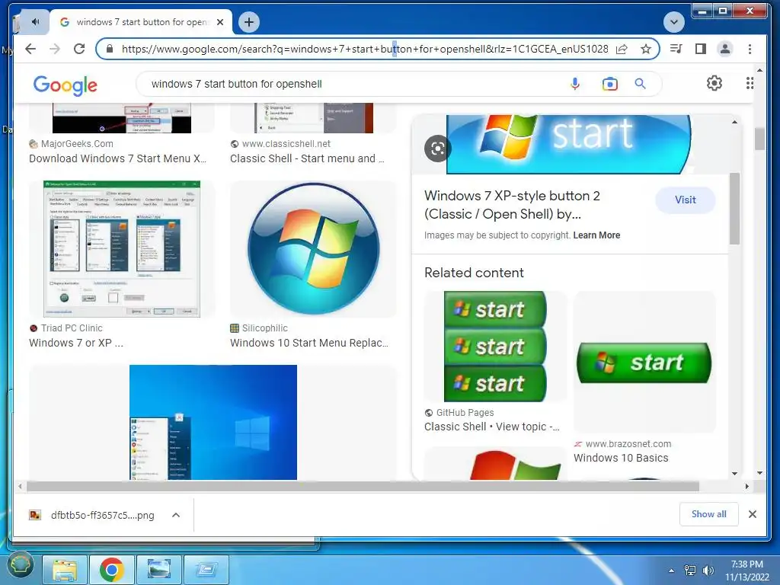Screen dimensions: 780x585
Task: View site information lock icon
Action: pyautogui.click(x=110, y=49)
